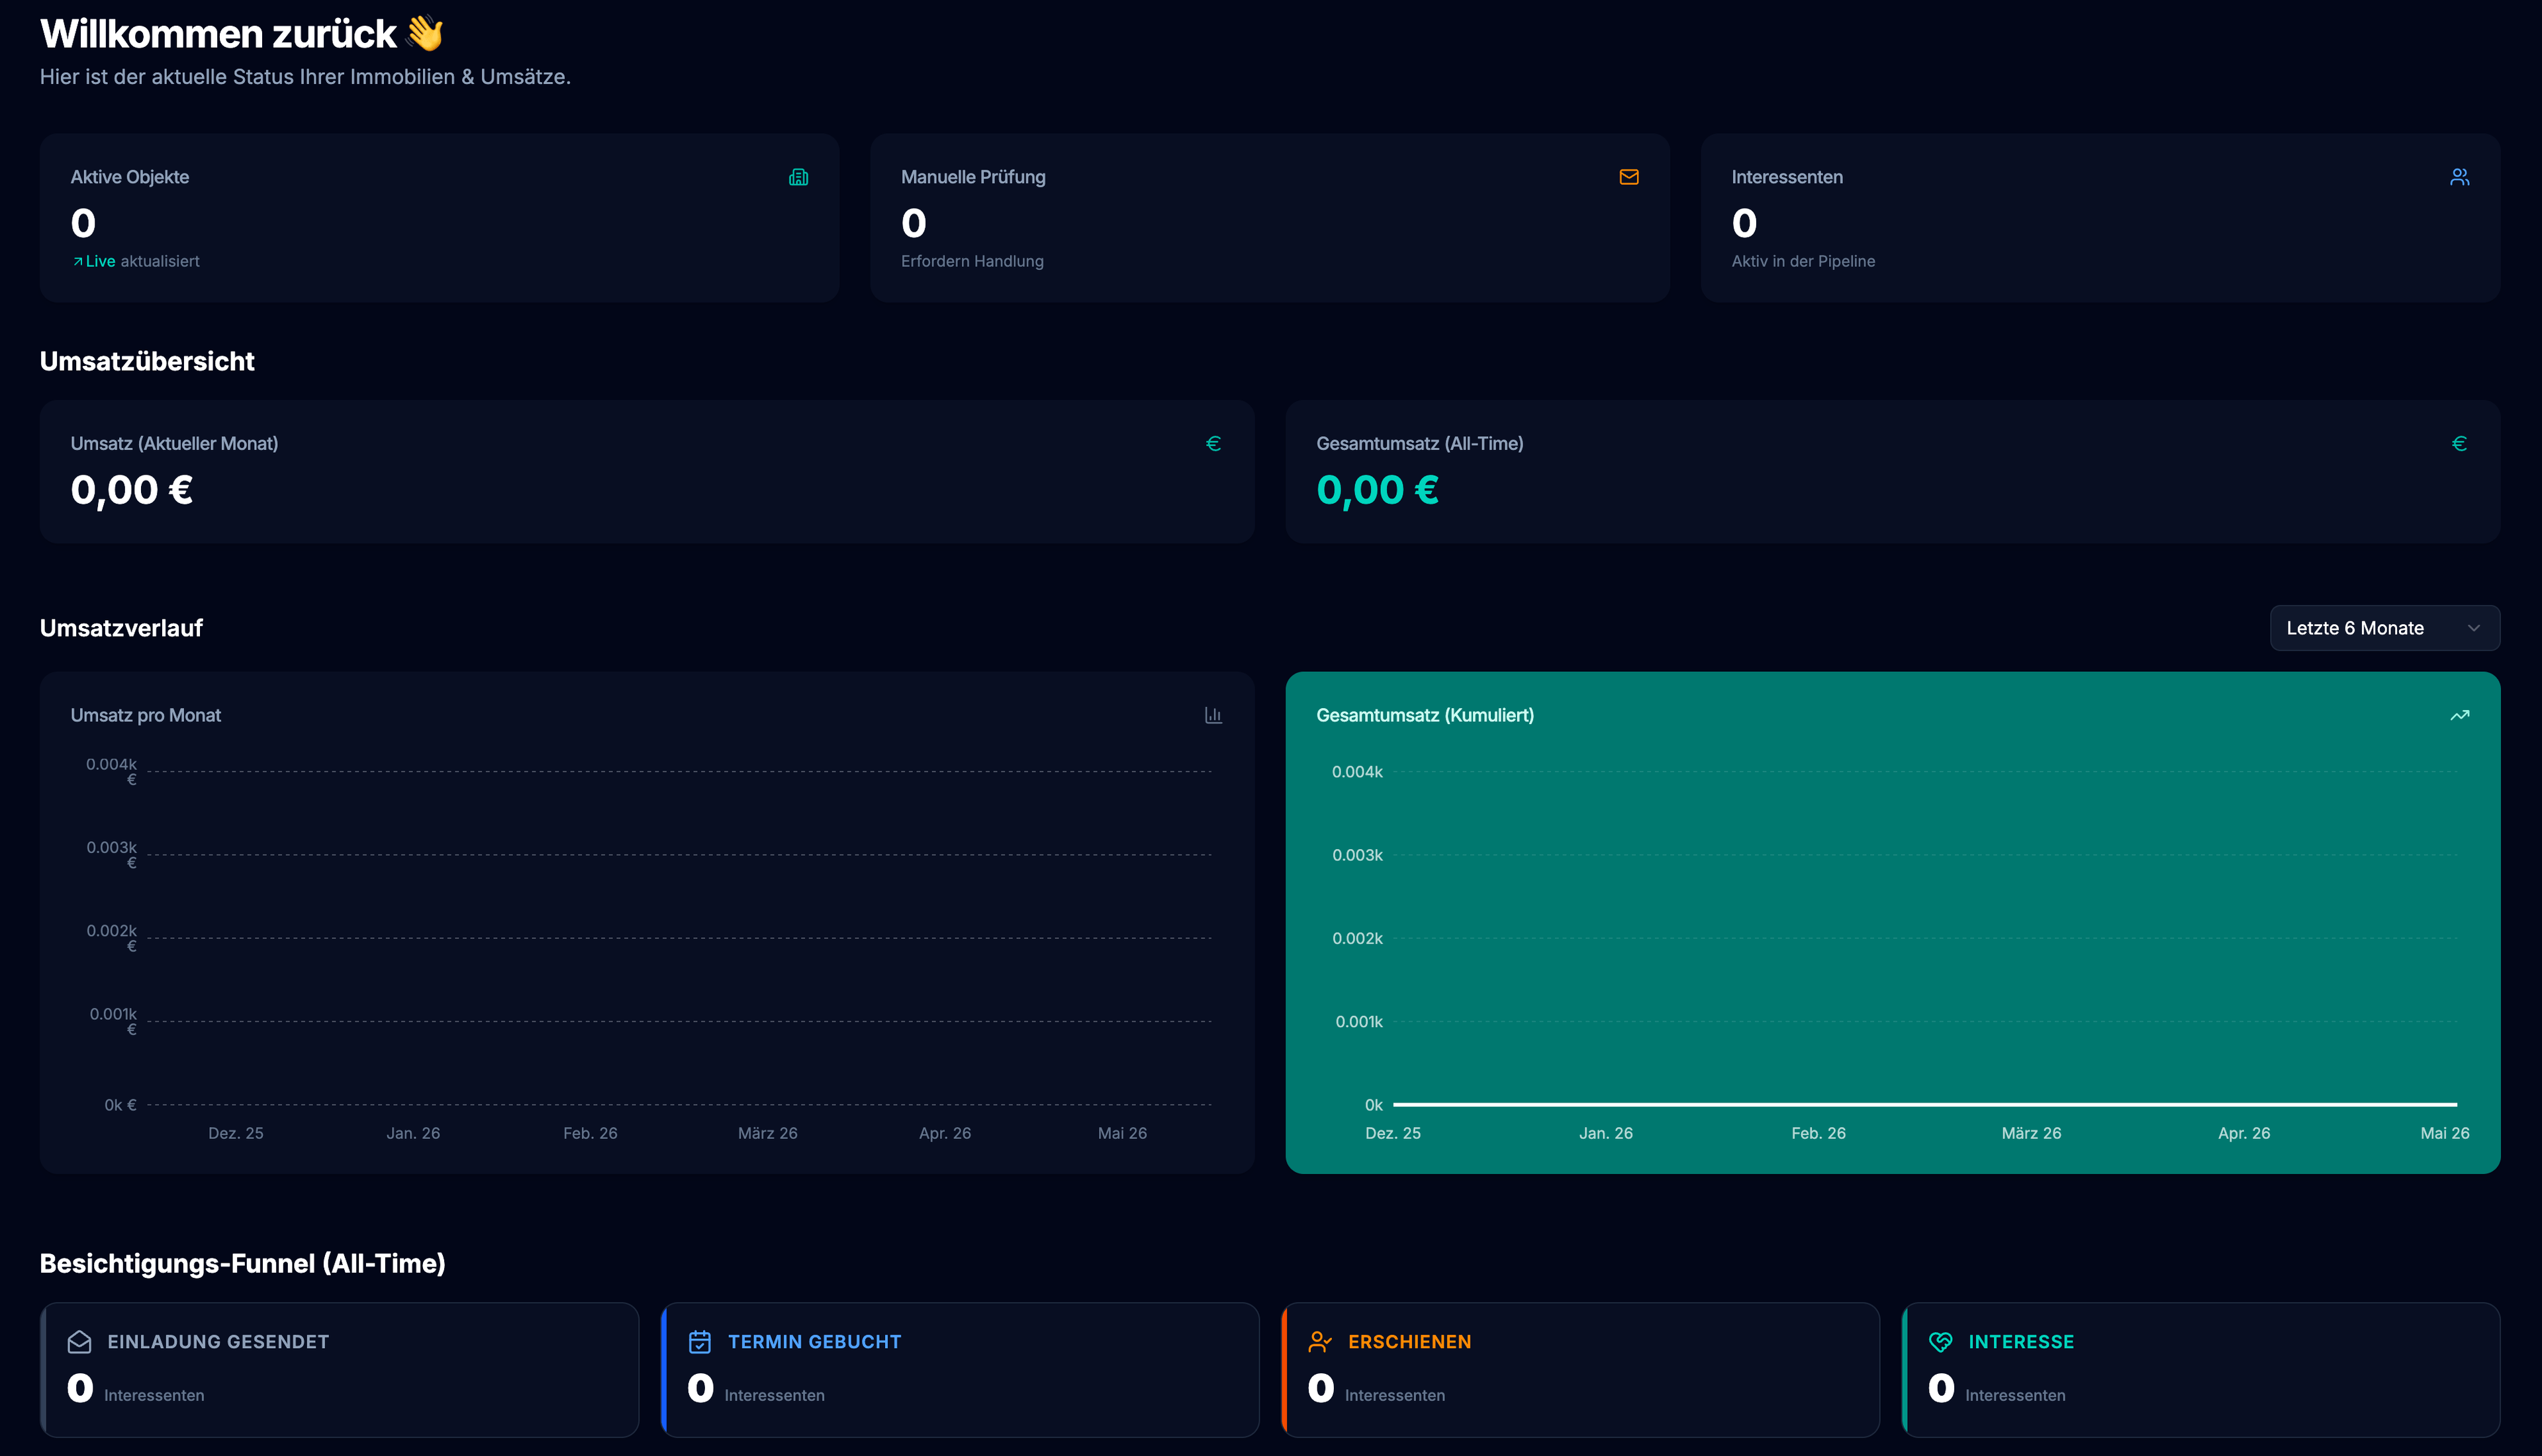This screenshot has width=2542, height=1456.
Task: Open the Manuelle Prüfung card
Action: pos(1269,218)
